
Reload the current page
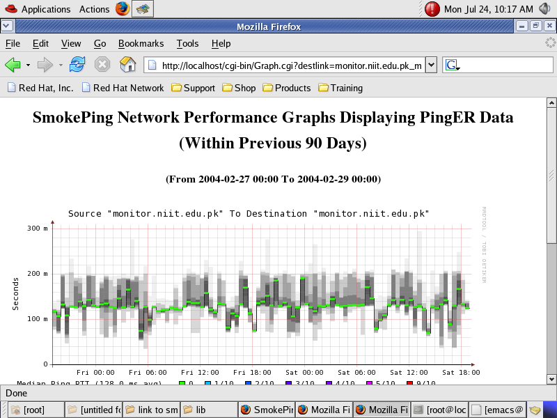(x=77, y=65)
